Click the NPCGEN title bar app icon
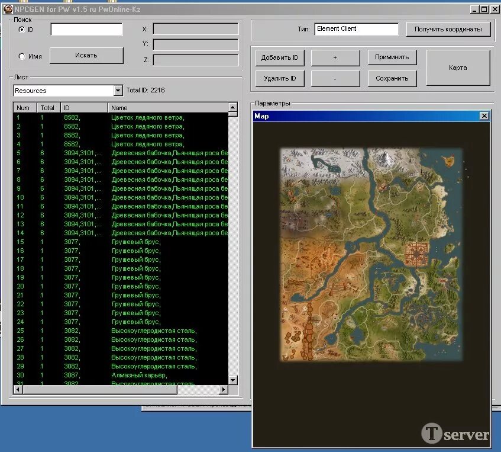 pyautogui.click(x=8, y=9)
